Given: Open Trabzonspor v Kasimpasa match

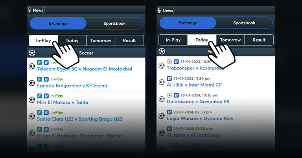Looking at the screenshot, I should [x=195, y=68].
